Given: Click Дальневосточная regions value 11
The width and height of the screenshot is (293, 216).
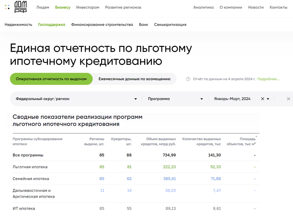Looking at the screenshot, I should pyautogui.click(x=102, y=190).
